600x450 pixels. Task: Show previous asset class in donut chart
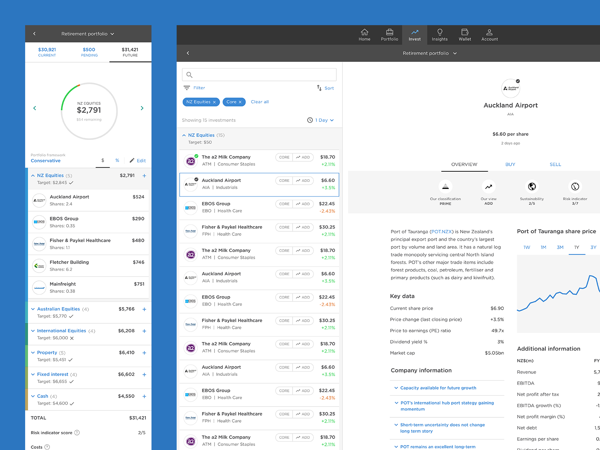coord(35,108)
